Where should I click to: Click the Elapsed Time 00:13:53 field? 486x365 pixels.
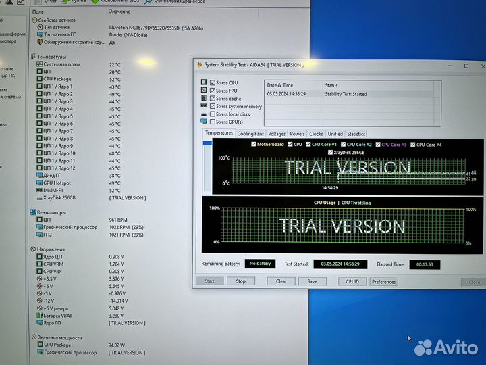pos(425,264)
